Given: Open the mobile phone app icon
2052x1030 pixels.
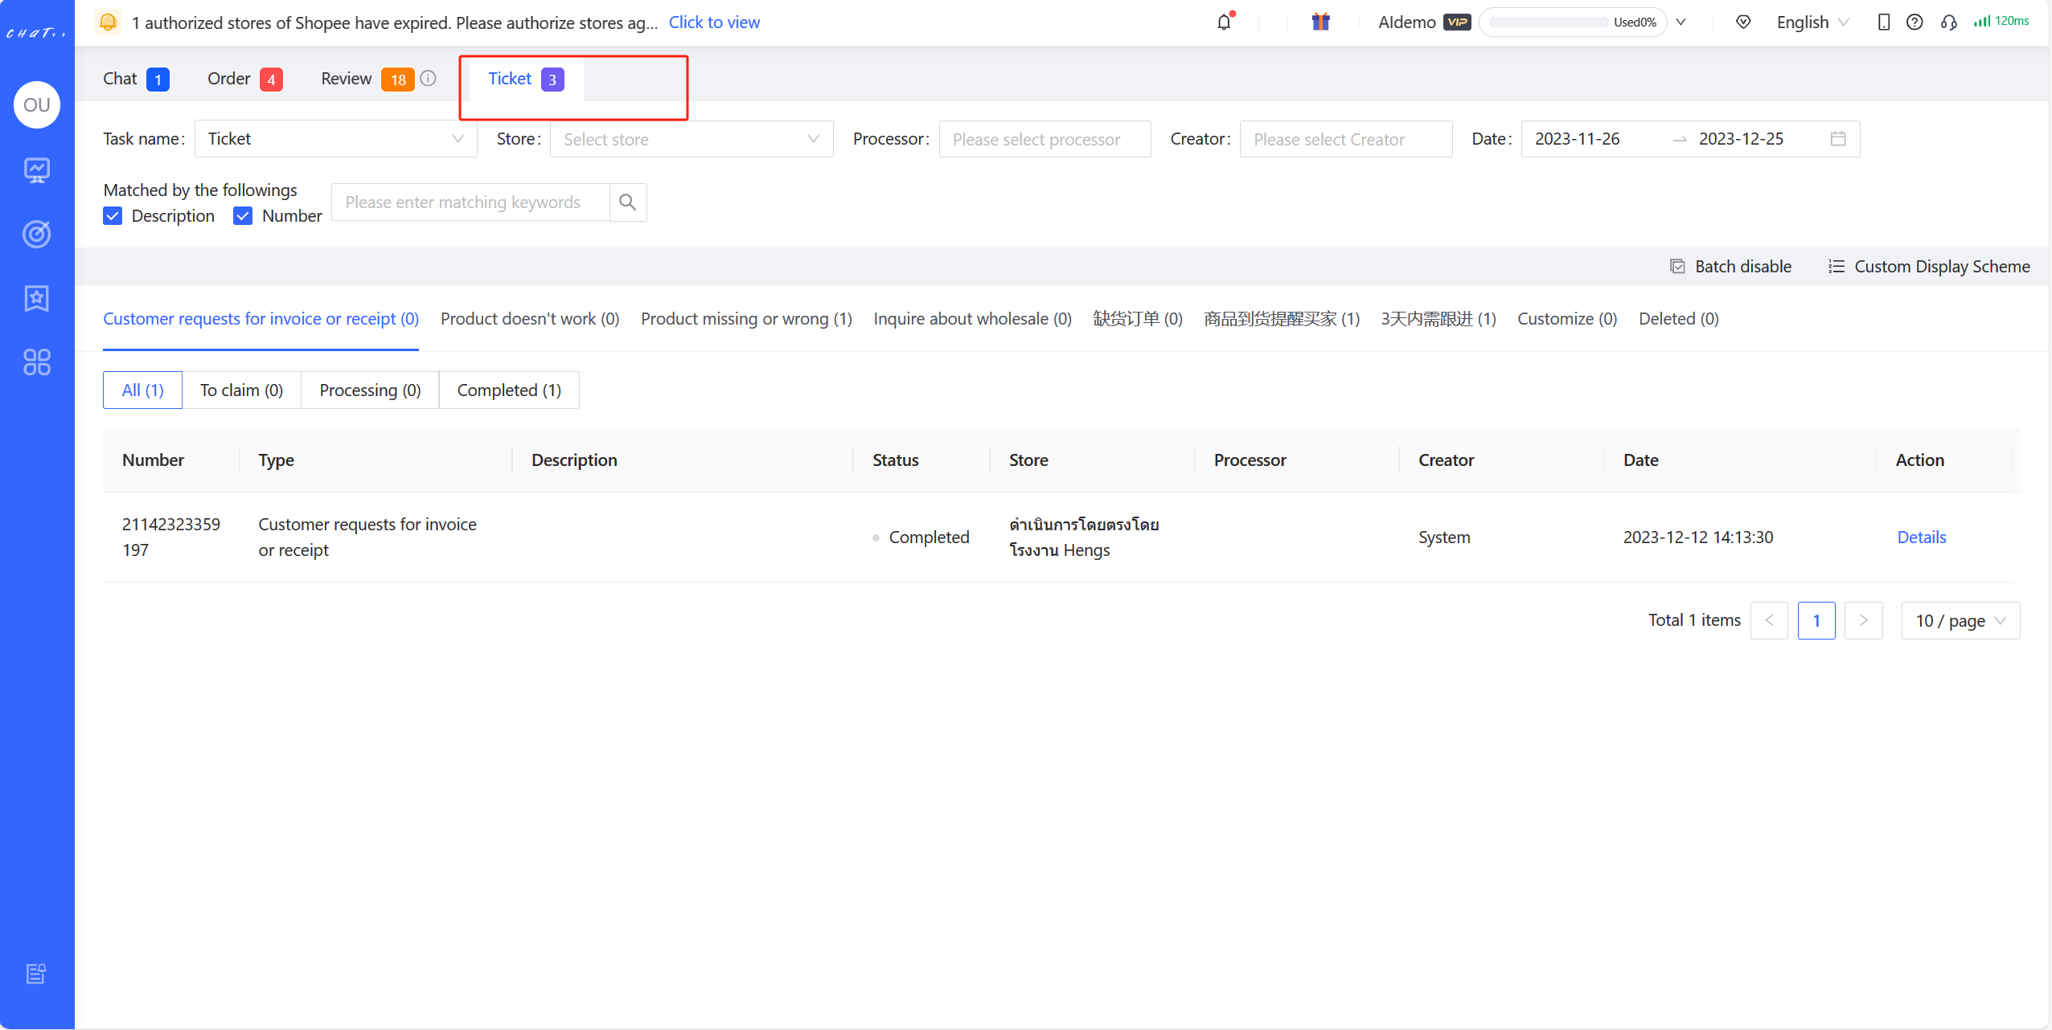Looking at the screenshot, I should (x=1884, y=22).
